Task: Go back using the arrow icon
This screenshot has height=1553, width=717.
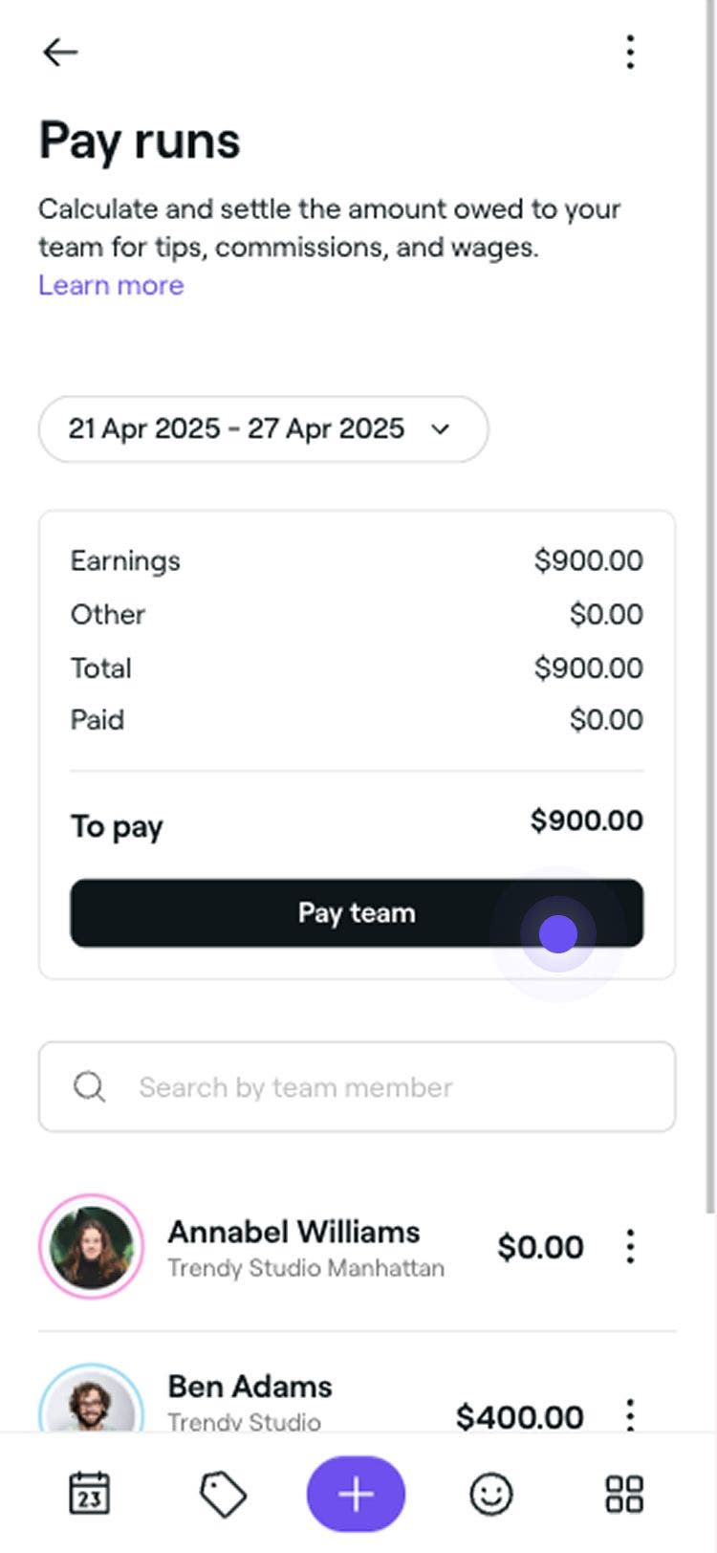Action: (x=59, y=52)
